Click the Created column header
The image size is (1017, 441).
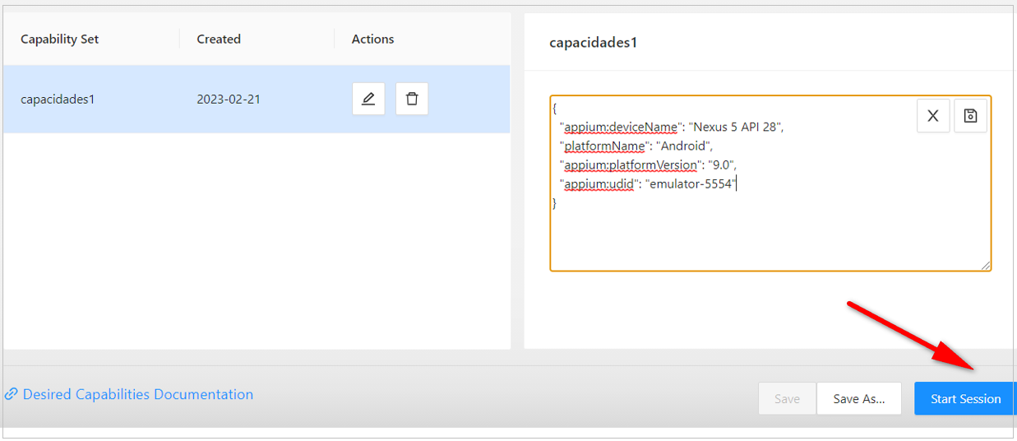pyautogui.click(x=219, y=39)
